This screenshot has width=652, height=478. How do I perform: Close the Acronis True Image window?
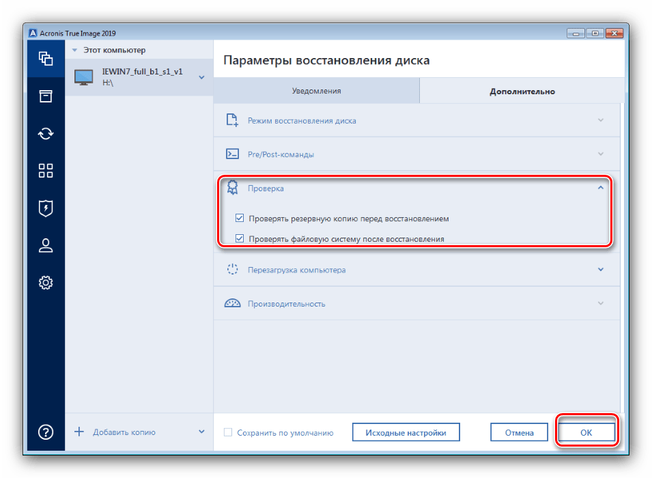(x=614, y=33)
